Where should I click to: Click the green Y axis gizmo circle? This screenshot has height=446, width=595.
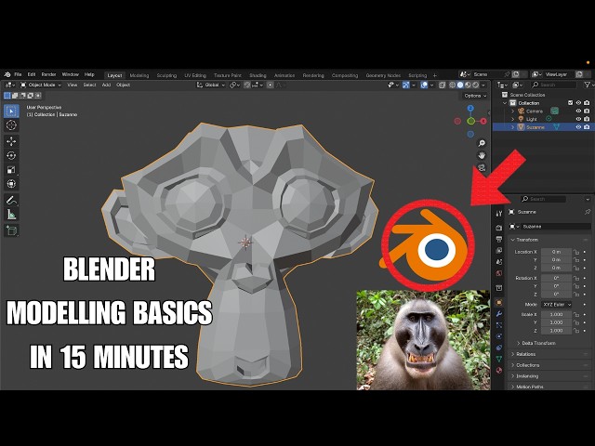point(470,121)
